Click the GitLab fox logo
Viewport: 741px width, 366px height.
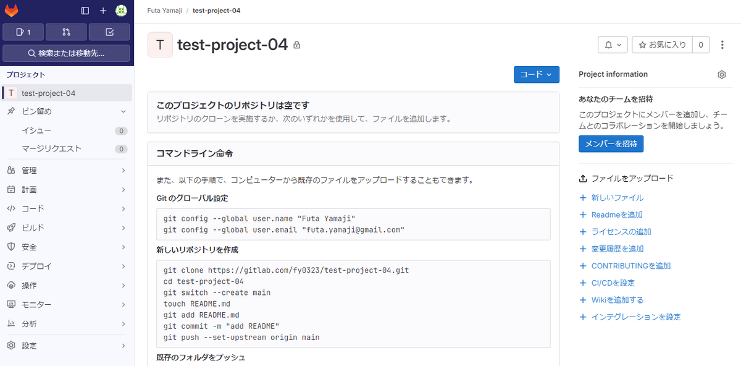pos(12,11)
